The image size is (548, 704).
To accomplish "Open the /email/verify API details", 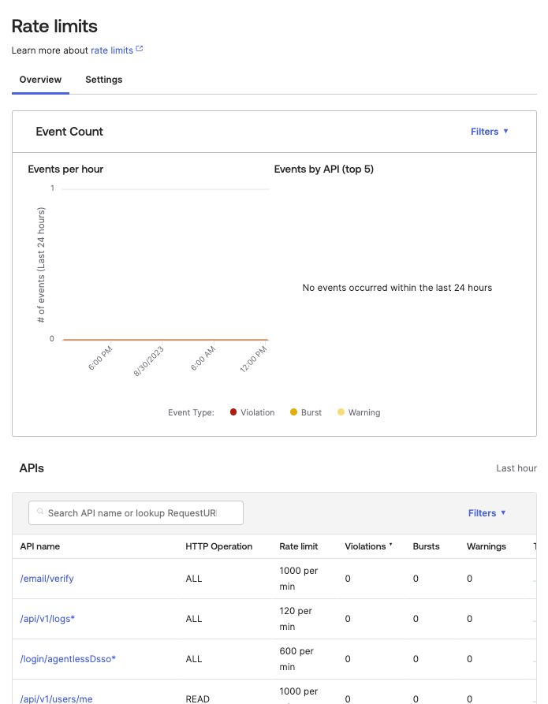I will coord(47,578).
